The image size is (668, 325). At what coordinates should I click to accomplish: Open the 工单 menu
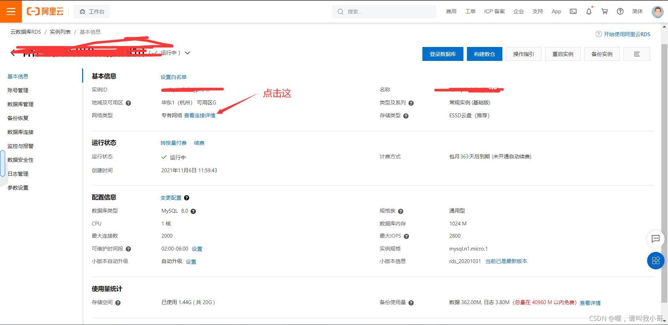470,11
